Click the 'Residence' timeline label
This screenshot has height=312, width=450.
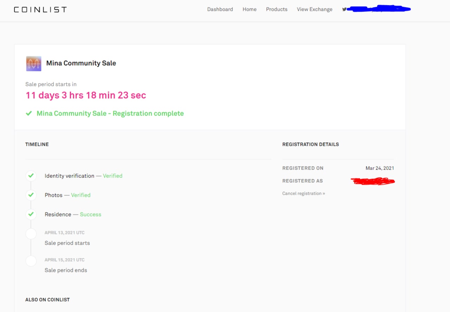pyautogui.click(x=58, y=214)
